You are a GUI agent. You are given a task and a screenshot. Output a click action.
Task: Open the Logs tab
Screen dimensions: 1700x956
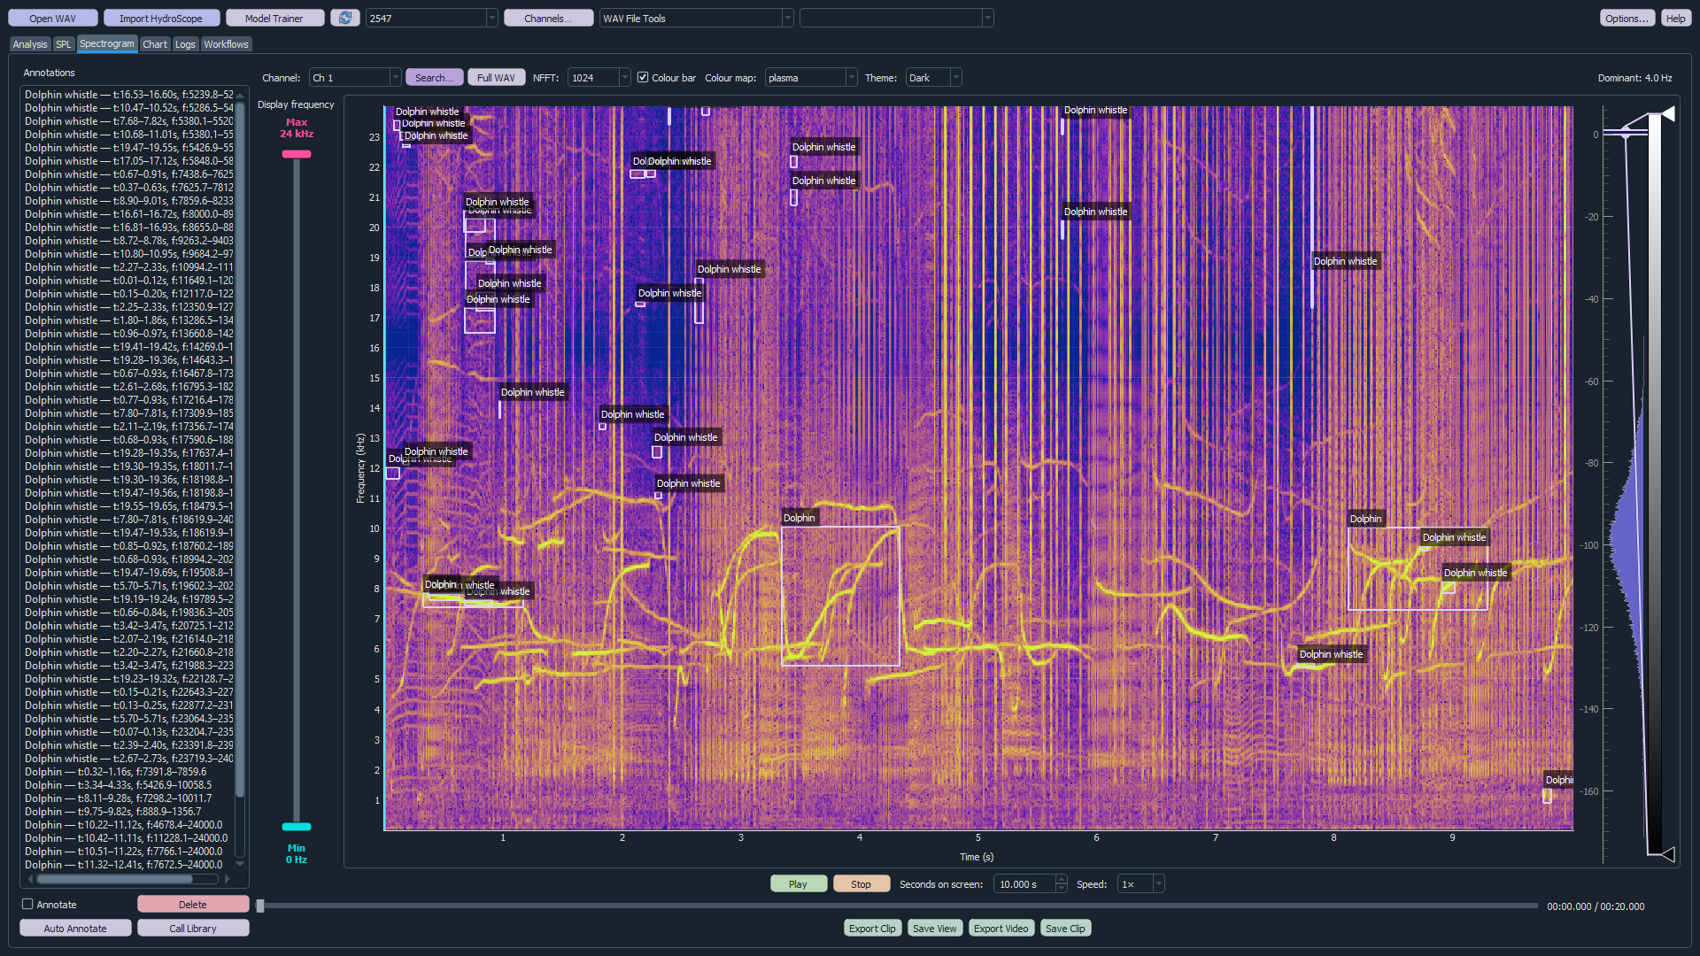(x=185, y=44)
